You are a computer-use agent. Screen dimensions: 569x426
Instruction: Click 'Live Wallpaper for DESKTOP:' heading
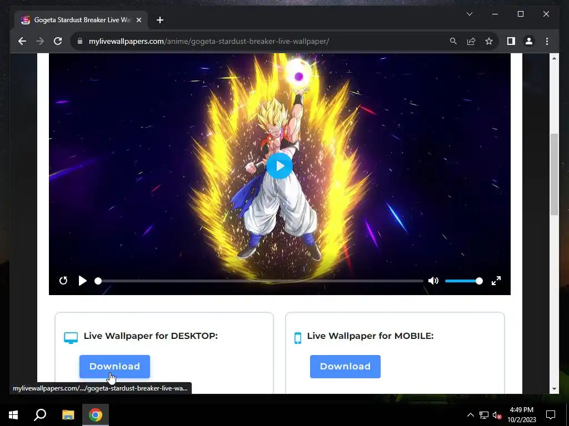(x=151, y=336)
